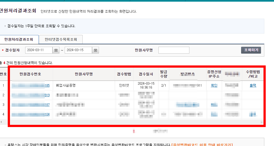
Task: Click 확인 link in IP주소 column
Action: click(214, 85)
